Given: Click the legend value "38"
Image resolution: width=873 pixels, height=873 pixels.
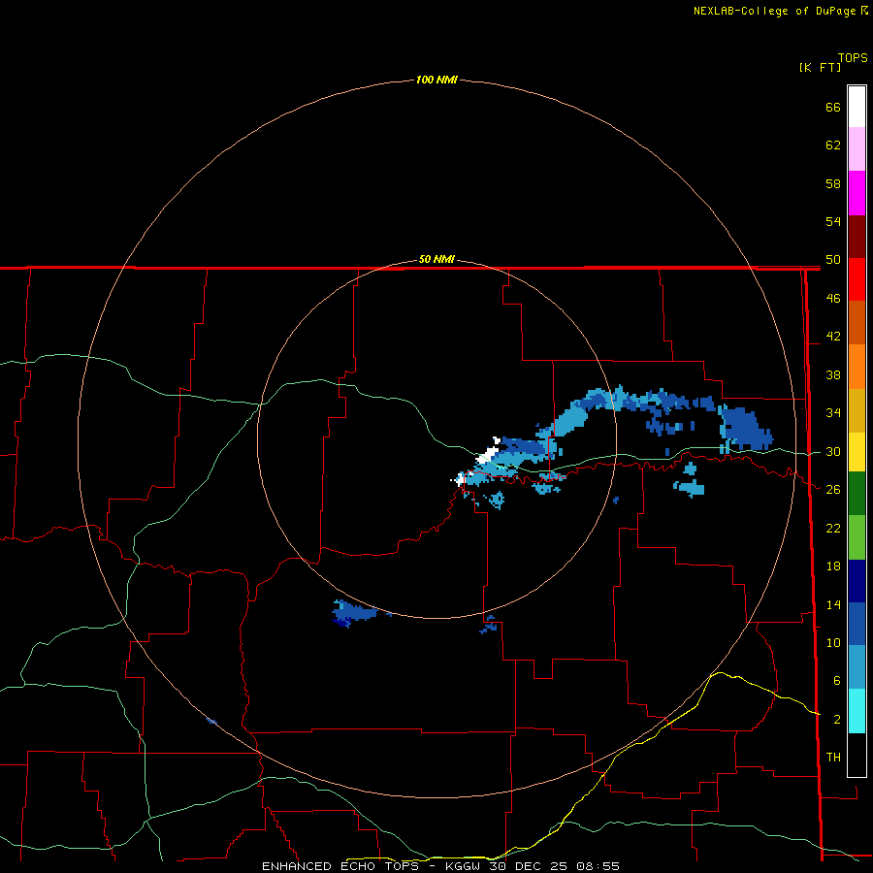Looking at the screenshot, I should [x=833, y=374].
